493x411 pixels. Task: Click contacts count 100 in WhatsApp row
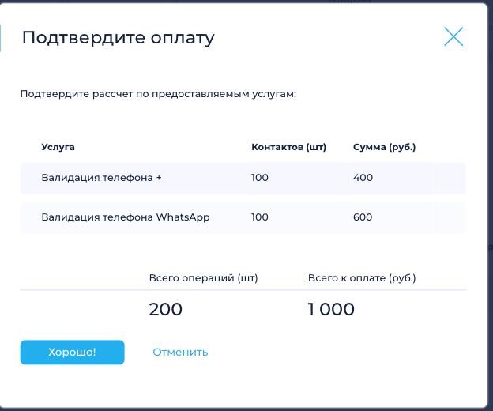[260, 217]
